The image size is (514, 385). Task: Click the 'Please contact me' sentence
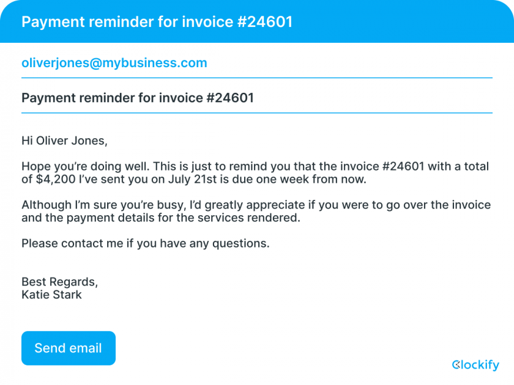click(x=144, y=243)
